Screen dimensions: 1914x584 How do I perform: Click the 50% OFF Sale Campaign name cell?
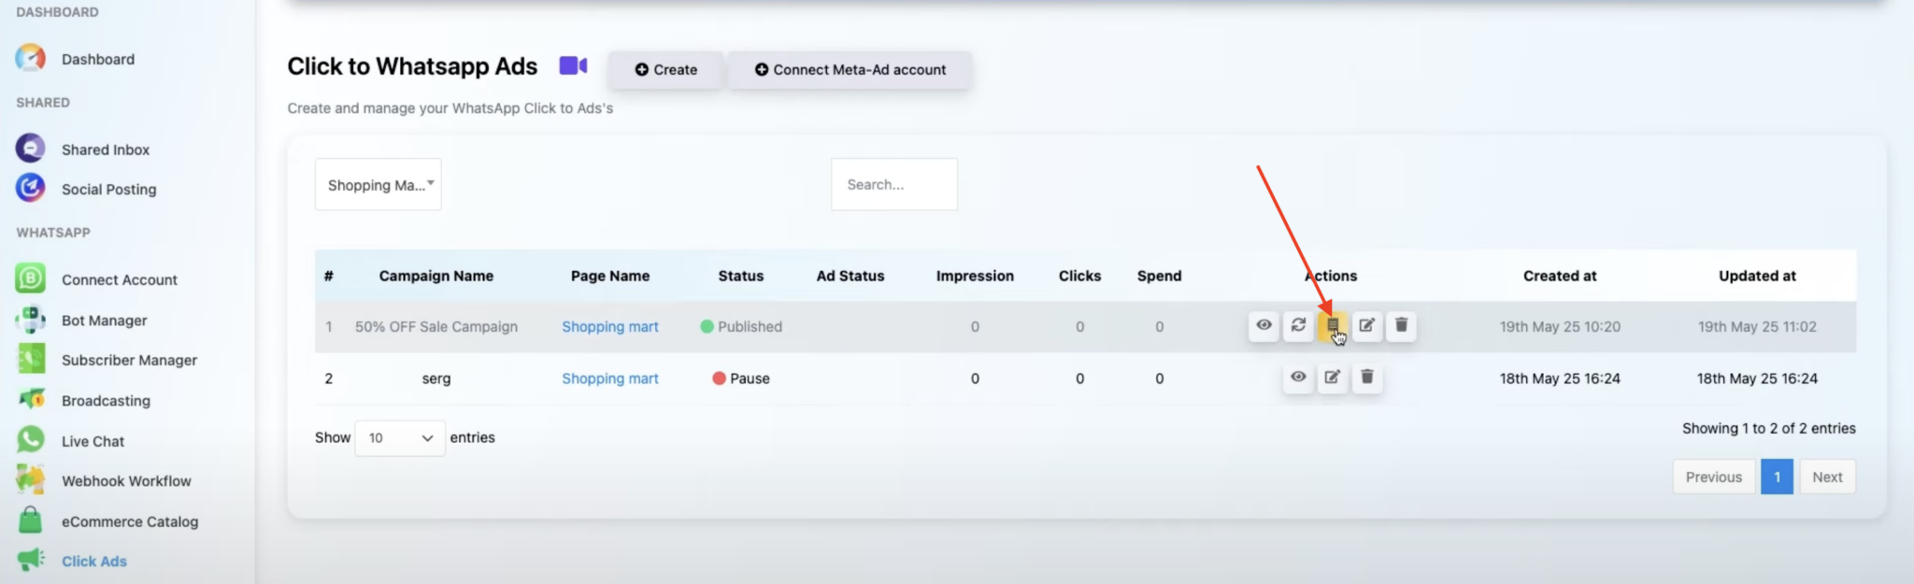point(436,326)
